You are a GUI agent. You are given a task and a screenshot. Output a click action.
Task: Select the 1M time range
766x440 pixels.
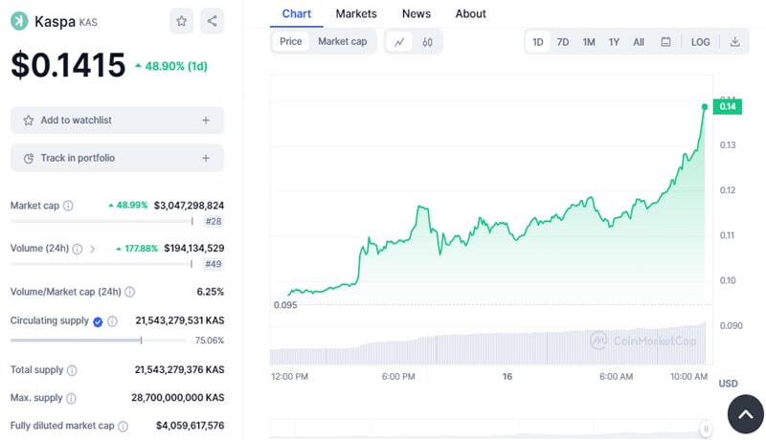click(589, 42)
